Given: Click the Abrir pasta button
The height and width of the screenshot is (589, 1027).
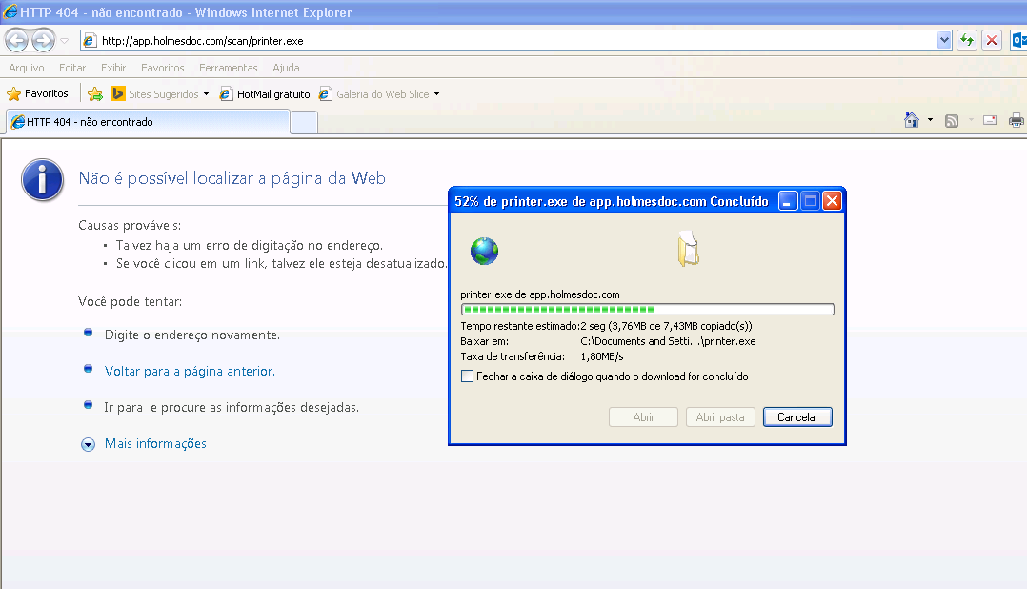Looking at the screenshot, I should coord(720,417).
